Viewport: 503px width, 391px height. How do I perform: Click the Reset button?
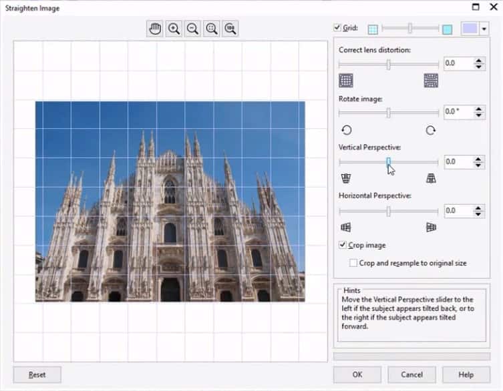37,375
